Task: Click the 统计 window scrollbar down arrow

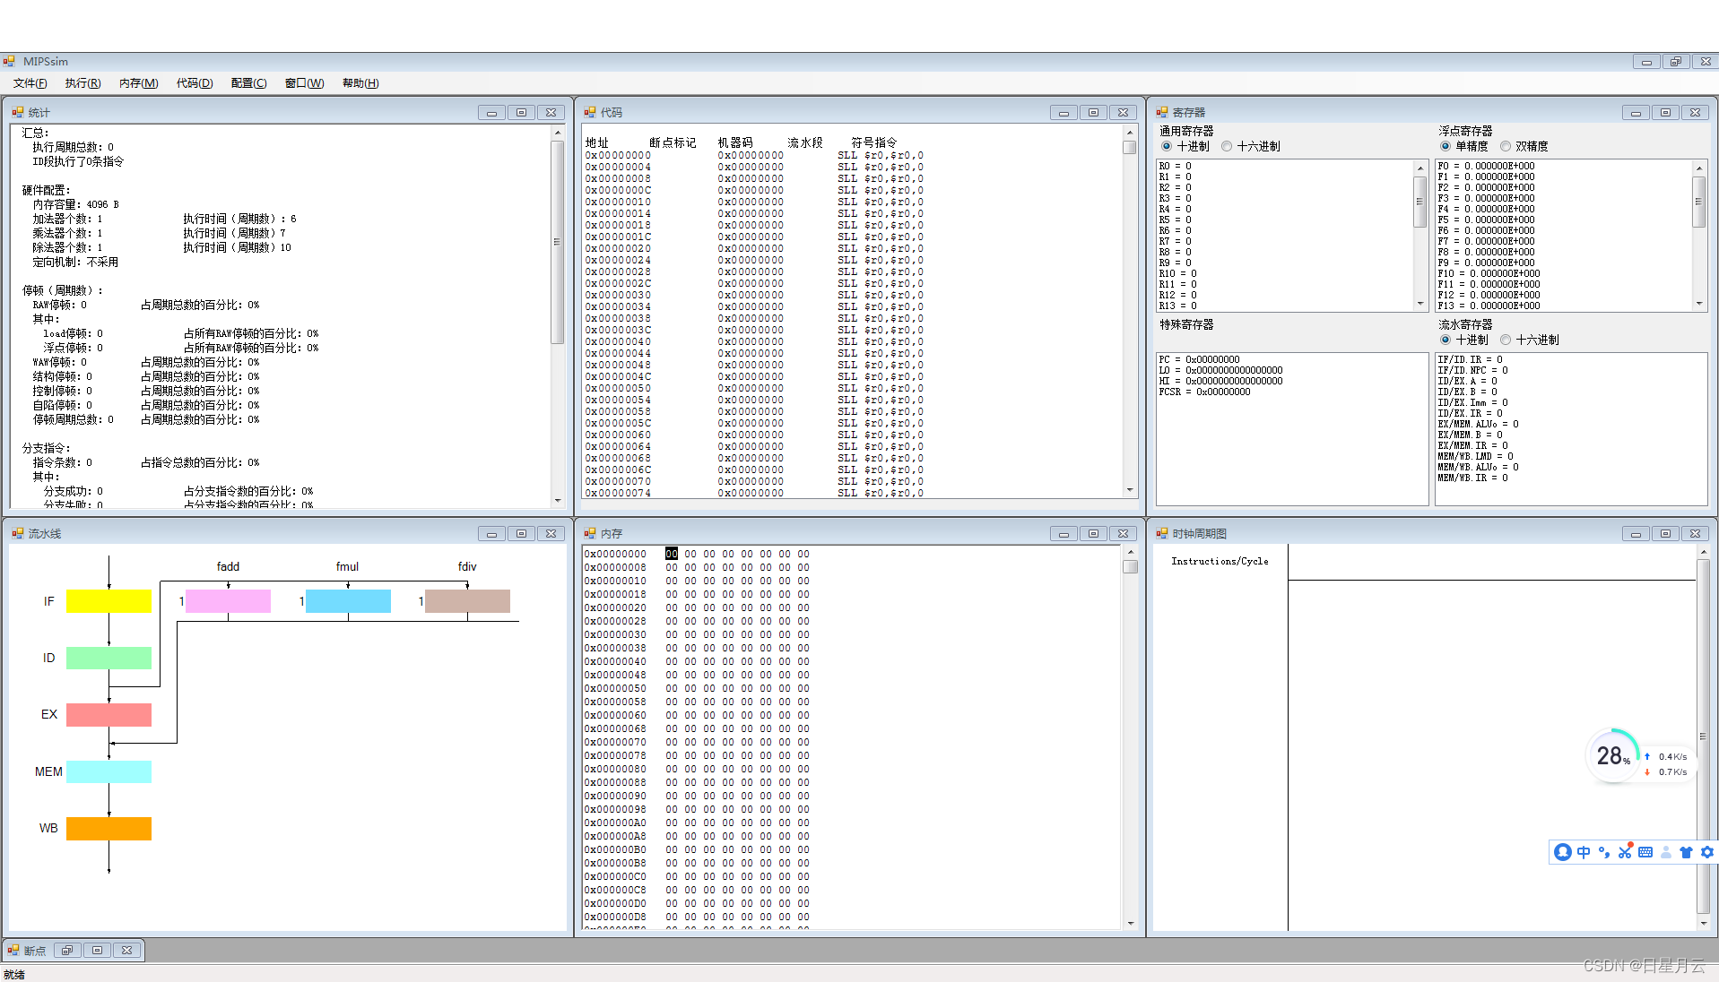Action: [x=558, y=500]
